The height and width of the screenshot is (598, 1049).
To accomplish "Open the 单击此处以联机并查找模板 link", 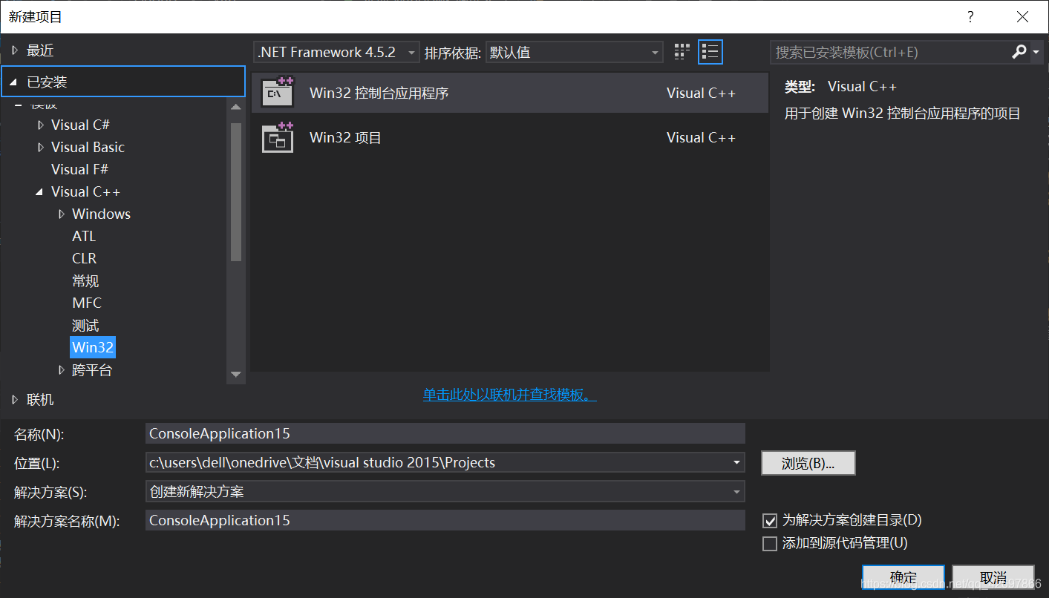I will click(510, 395).
